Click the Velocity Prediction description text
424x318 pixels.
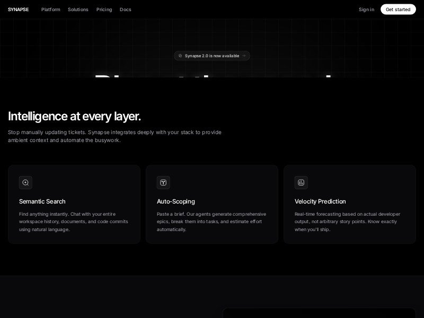click(347, 222)
